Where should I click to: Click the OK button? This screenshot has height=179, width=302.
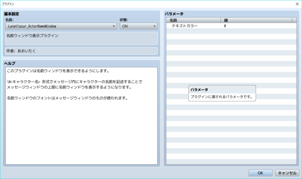(260, 173)
